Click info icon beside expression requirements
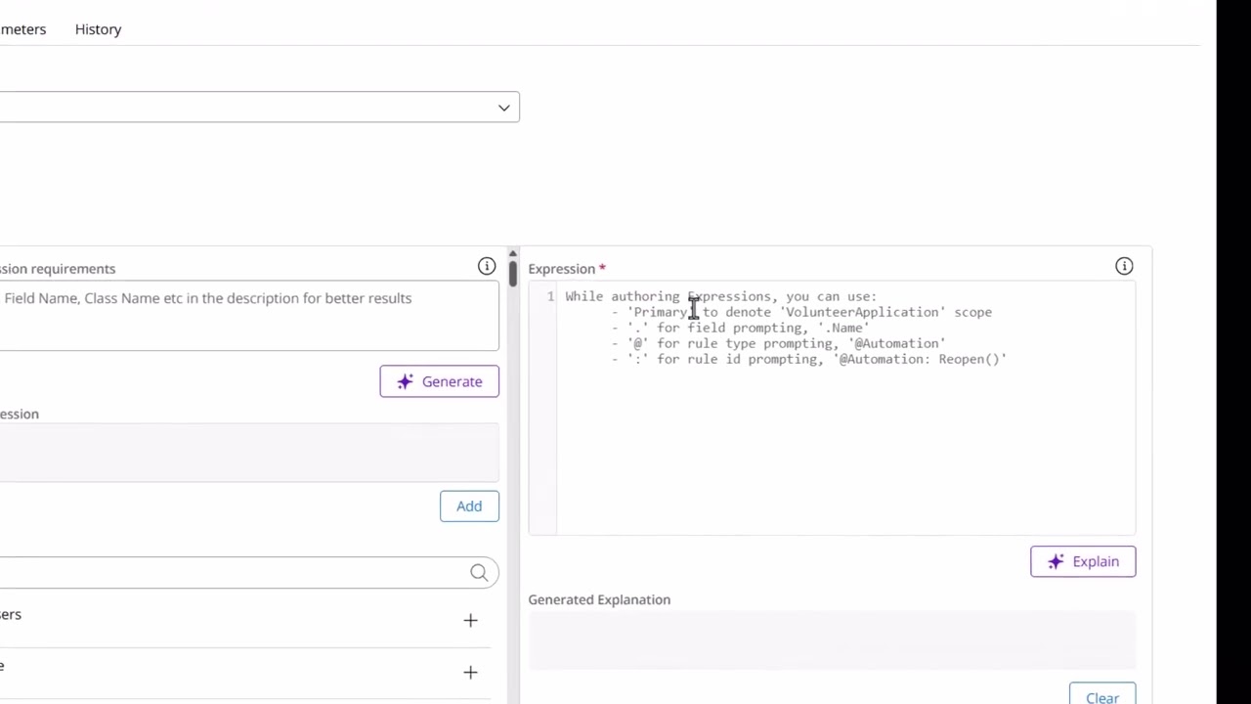This screenshot has height=704, width=1251. point(487,267)
